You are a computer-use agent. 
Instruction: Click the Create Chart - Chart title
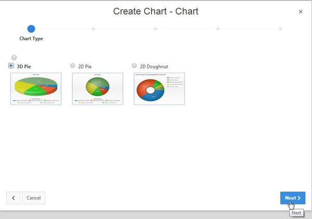point(156,11)
